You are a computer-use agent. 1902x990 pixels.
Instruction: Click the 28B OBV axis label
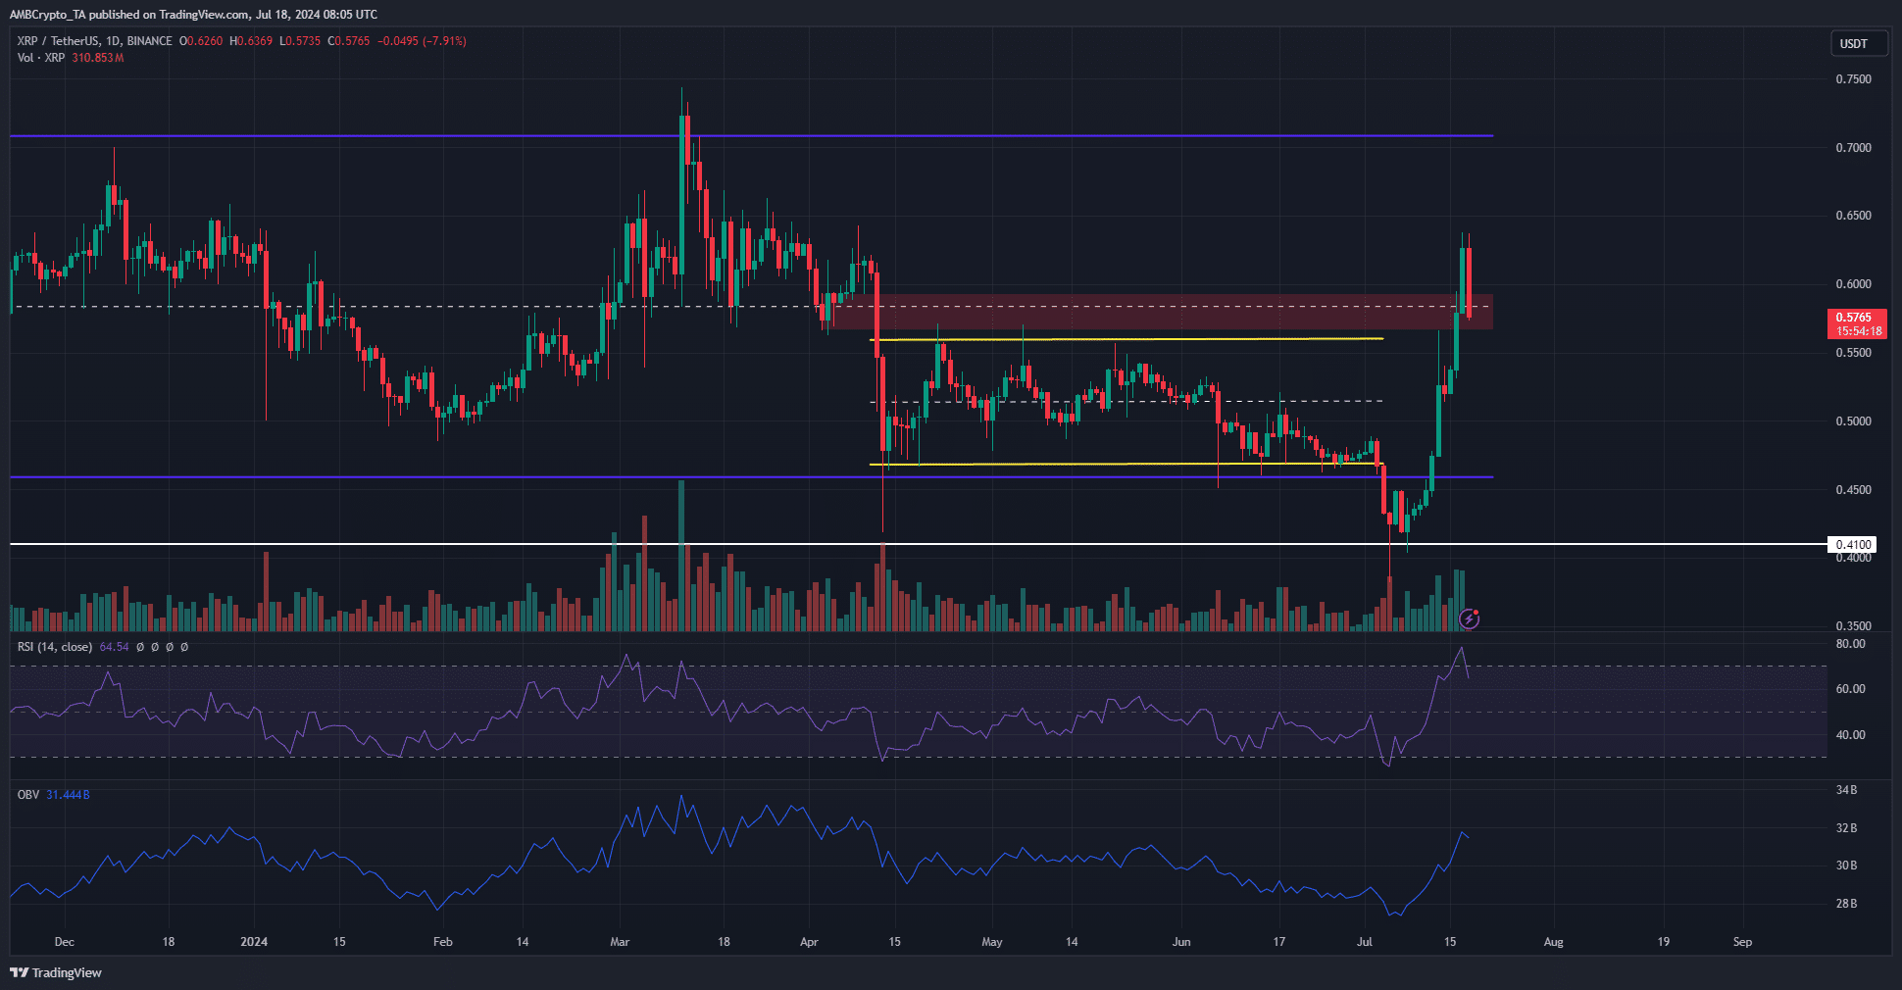coord(1846,904)
